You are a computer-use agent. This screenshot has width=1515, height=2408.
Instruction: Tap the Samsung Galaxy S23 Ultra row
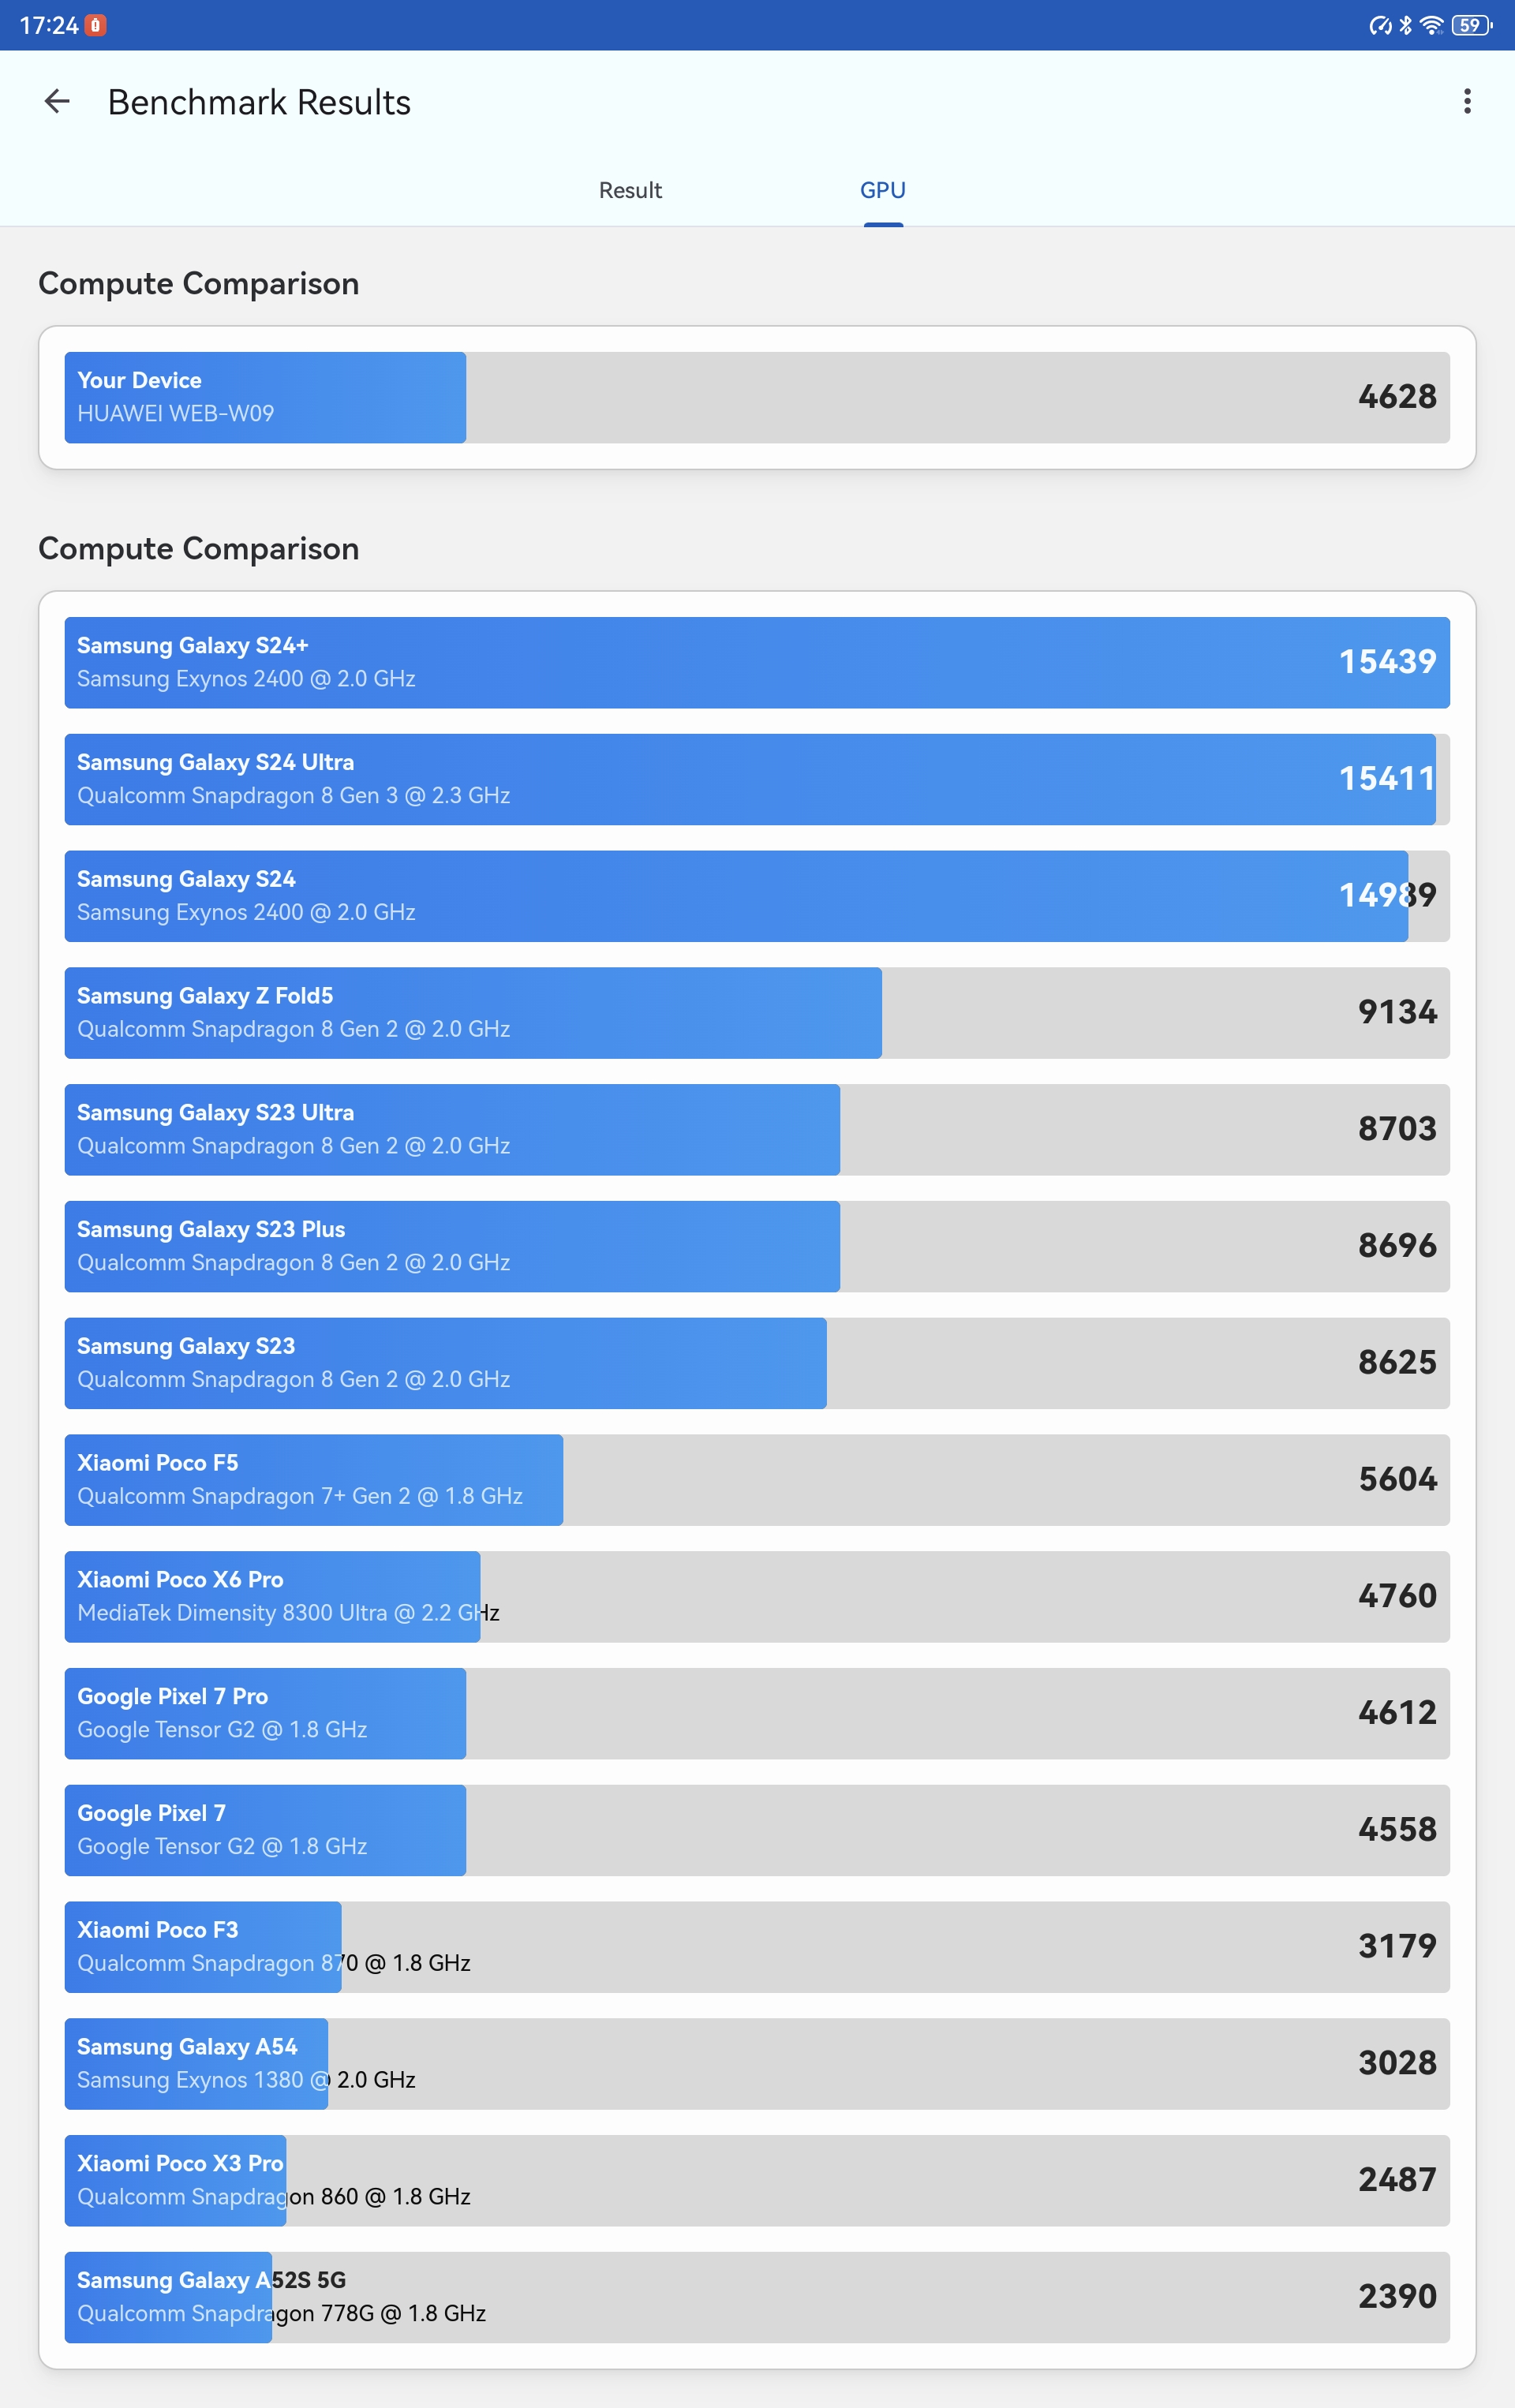pyautogui.click(x=757, y=1129)
